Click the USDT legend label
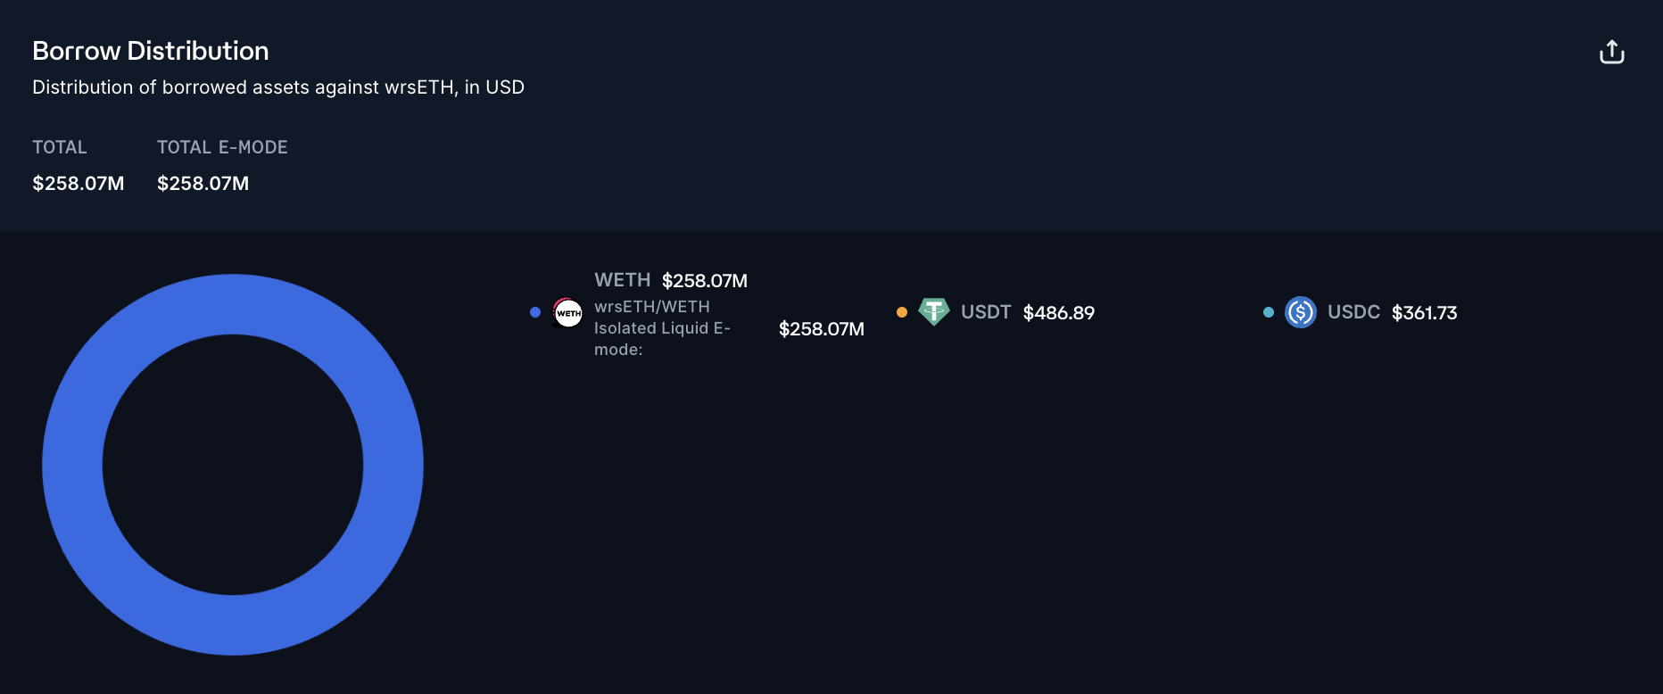 (x=985, y=312)
